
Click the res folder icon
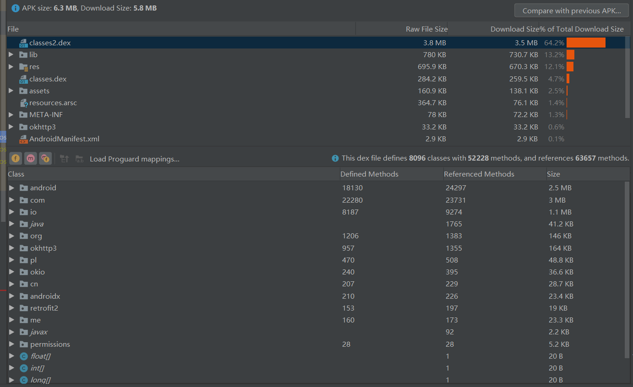pyautogui.click(x=23, y=67)
